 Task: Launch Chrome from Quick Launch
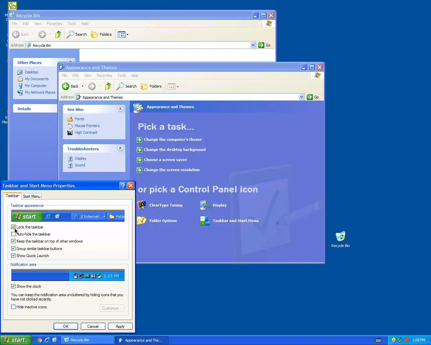[39, 340]
